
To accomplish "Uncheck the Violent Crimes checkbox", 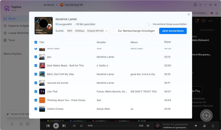I will click(36, 109).
